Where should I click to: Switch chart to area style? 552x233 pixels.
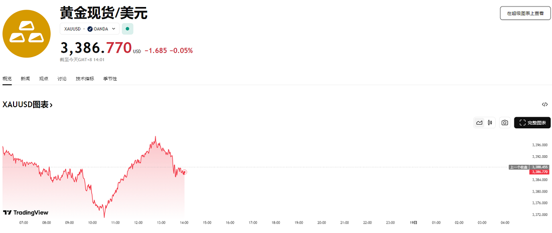tap(479, 123)
